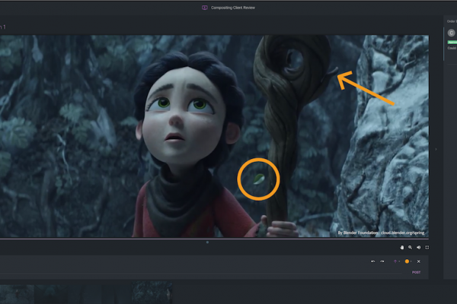This screenshot has width=457, height=304.
Task: Enter fullscreen video view
Action: coord(427,247)
